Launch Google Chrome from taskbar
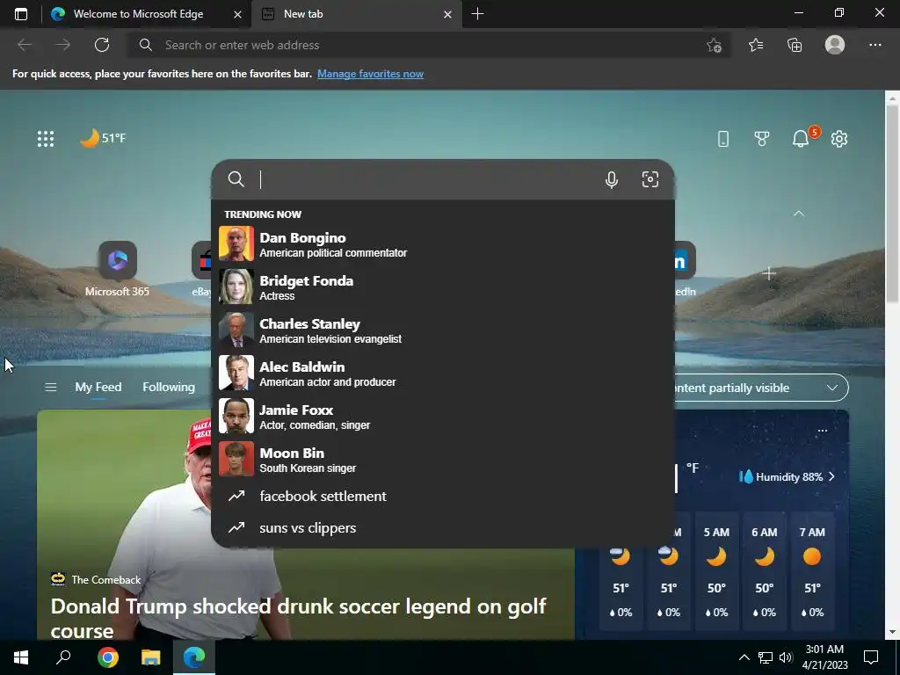 pos(108,657)
